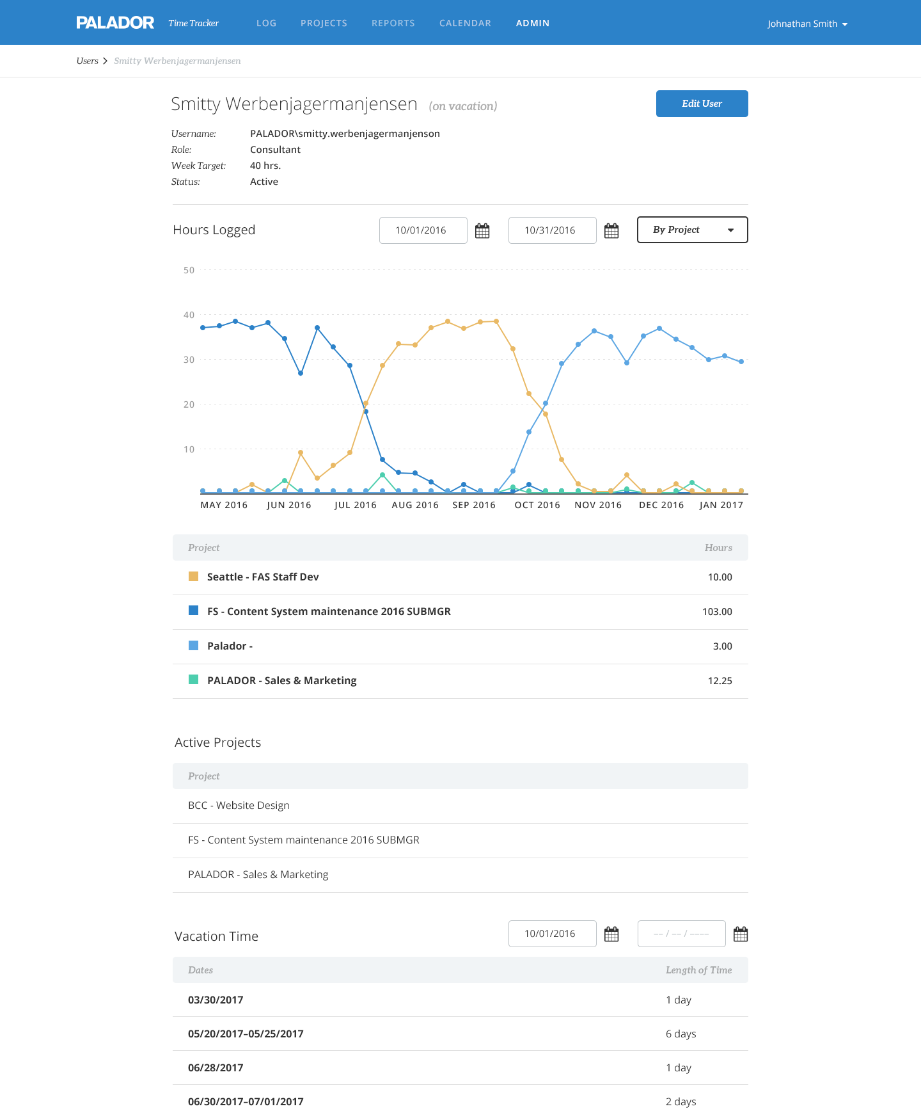This screenshot has height=1111, width=921.
Task: Click the empty Vacation Time end date field
Action: (682, 934)
